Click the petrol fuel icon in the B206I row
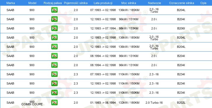 (54, 28)
